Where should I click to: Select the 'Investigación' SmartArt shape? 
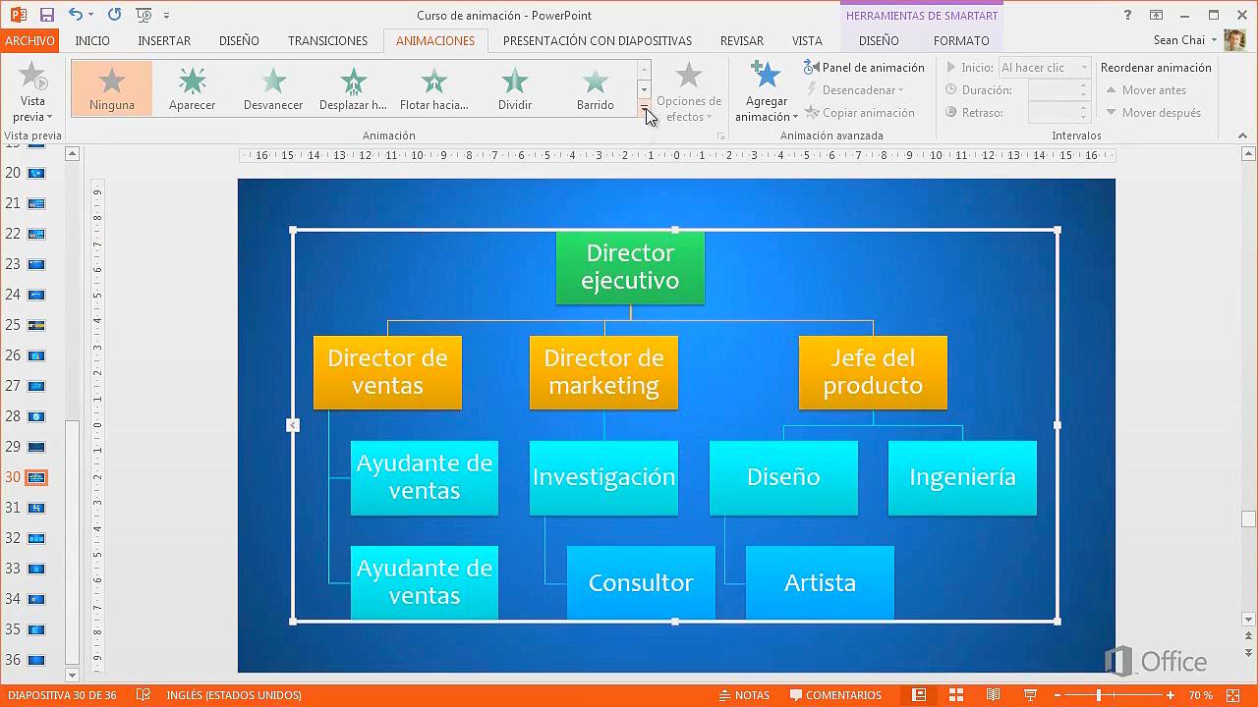tap(603, 477)
